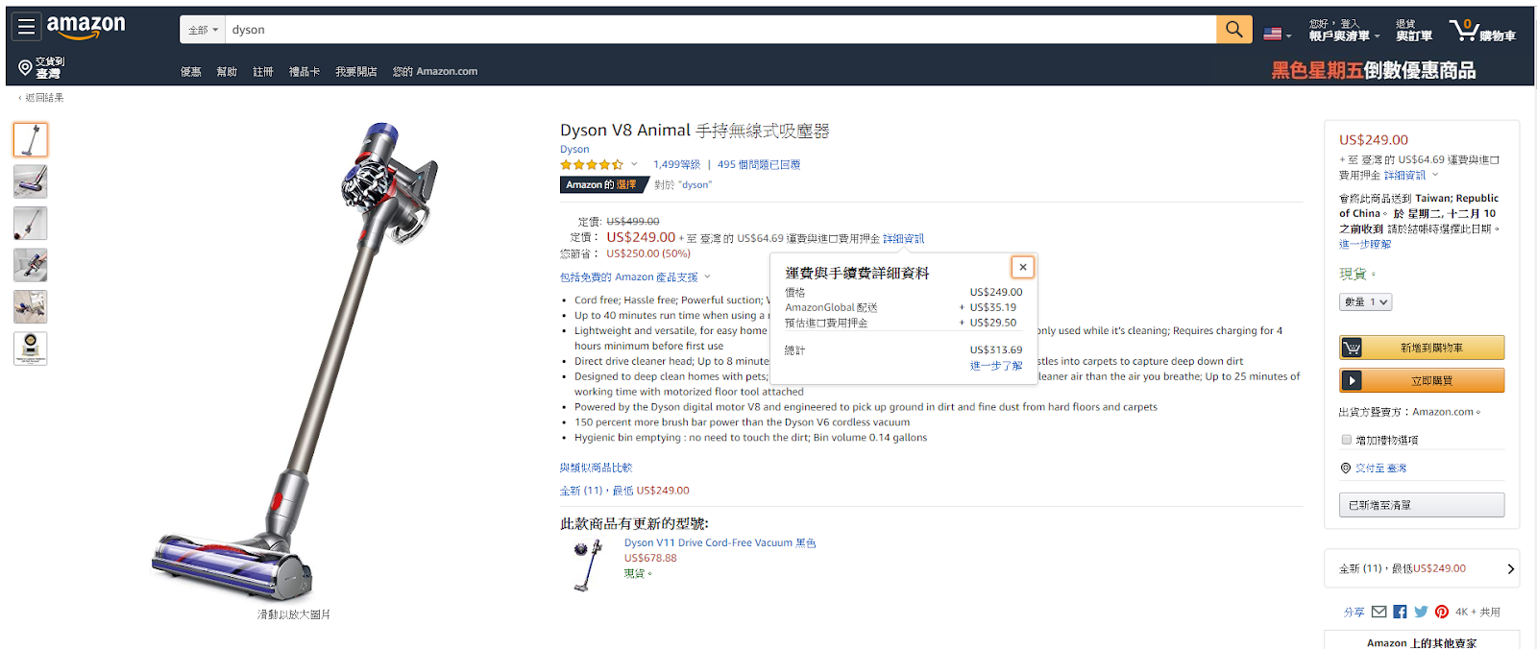Open compare with similar items link
Image resolution: width=1537 pixels, height=649 pixels.
tap(596, 468)
